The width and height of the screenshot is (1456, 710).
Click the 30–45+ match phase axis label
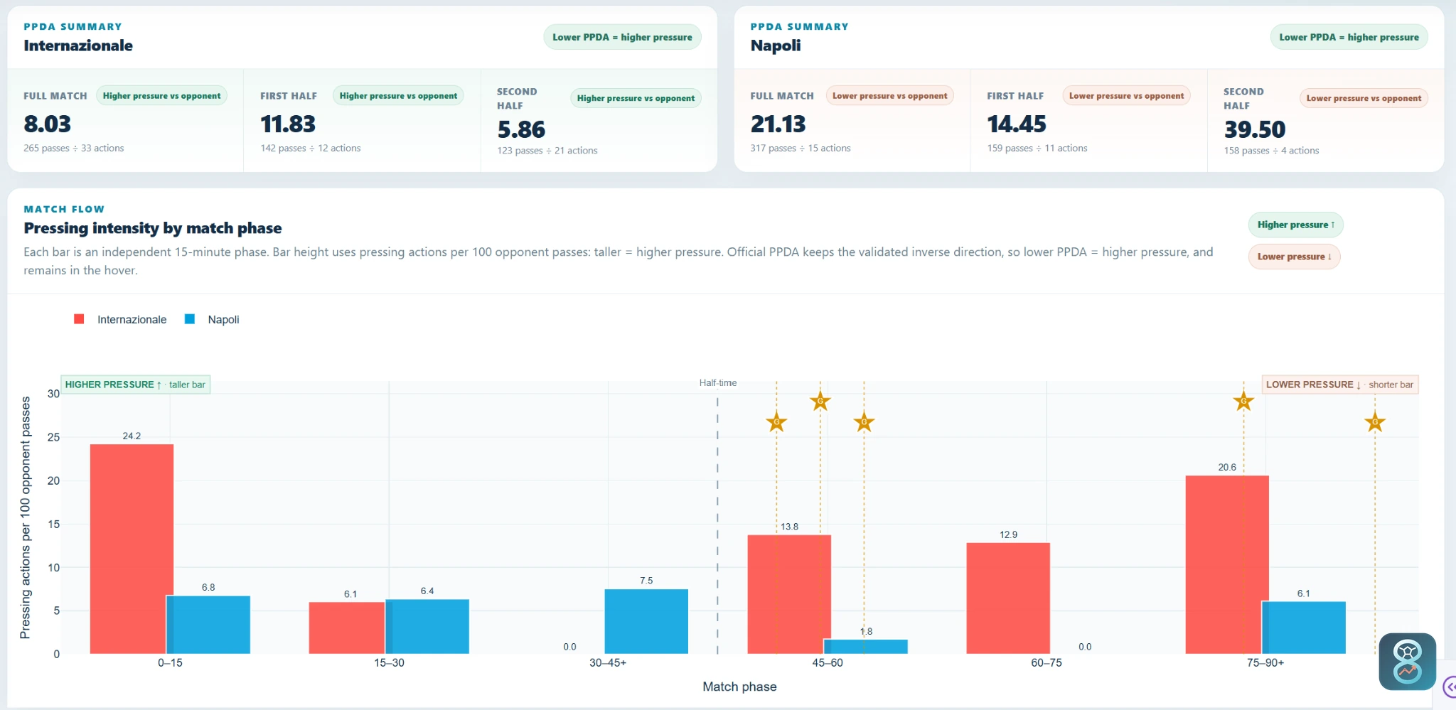point(608,663)
